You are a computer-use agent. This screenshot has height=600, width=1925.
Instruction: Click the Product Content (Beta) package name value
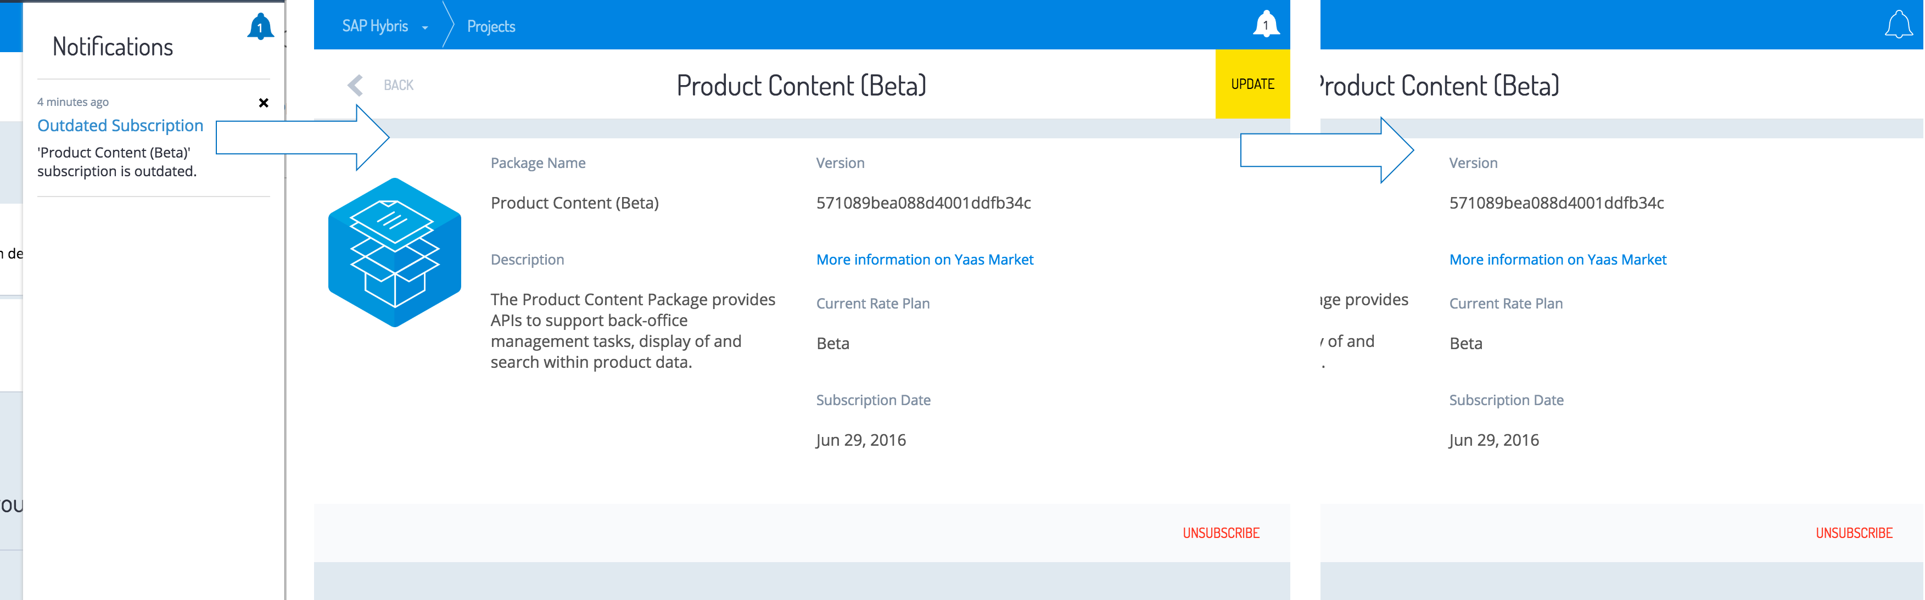(575, 203)
